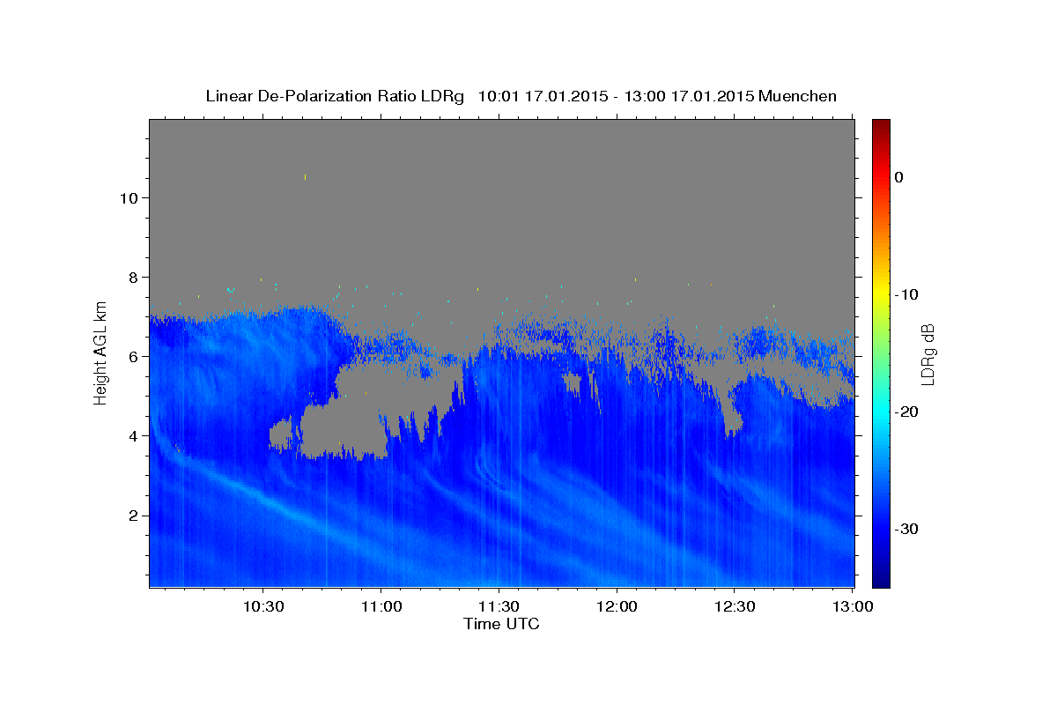Screen dimensions: 1057x705
Task: Click the colorbar value -20
Action: coord(906,412)
